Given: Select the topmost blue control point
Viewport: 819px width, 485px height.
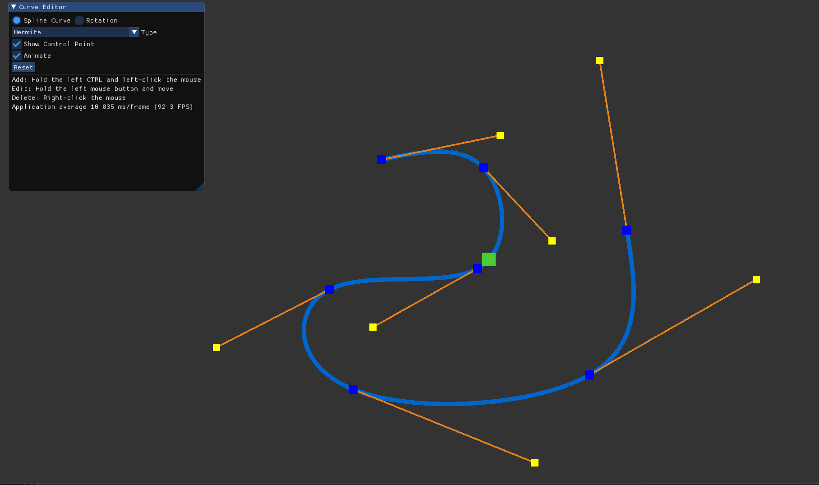Looking at the screenshot, I should pyautogui.click(x=382, y=160).
